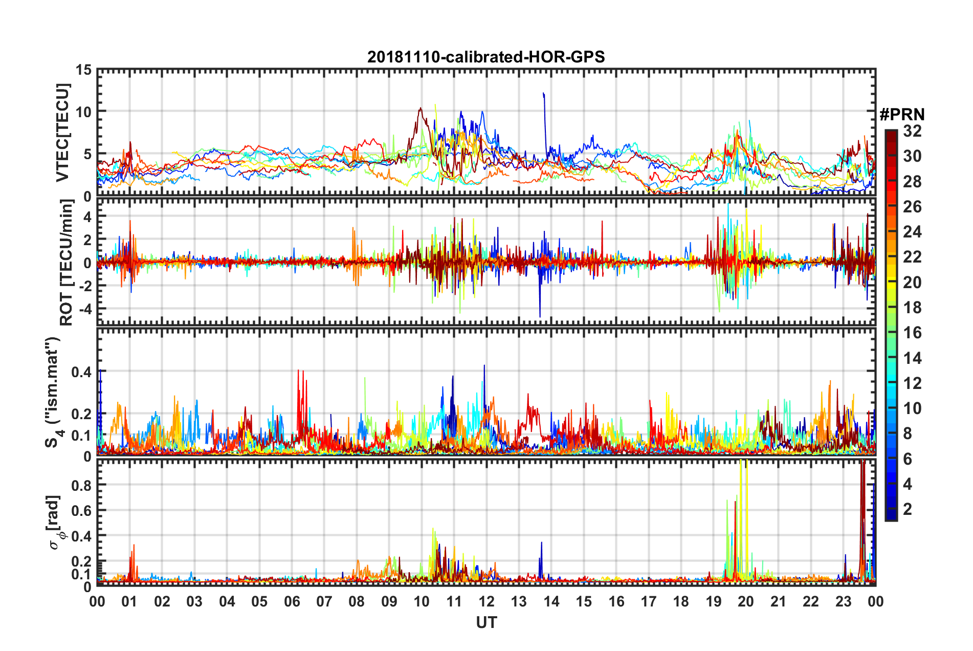This screenshot has width=973, height=651.
Task: Pick colorbar tick label 12
Action: point(912,383)
